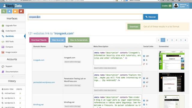Select page 5 in pagination
The width and height of the screenshot is (192, 108).
tap(181, 40)
